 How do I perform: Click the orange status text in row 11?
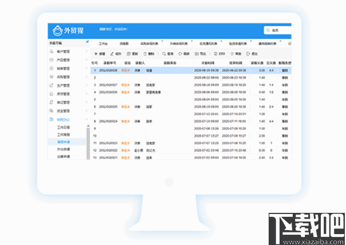125,143
